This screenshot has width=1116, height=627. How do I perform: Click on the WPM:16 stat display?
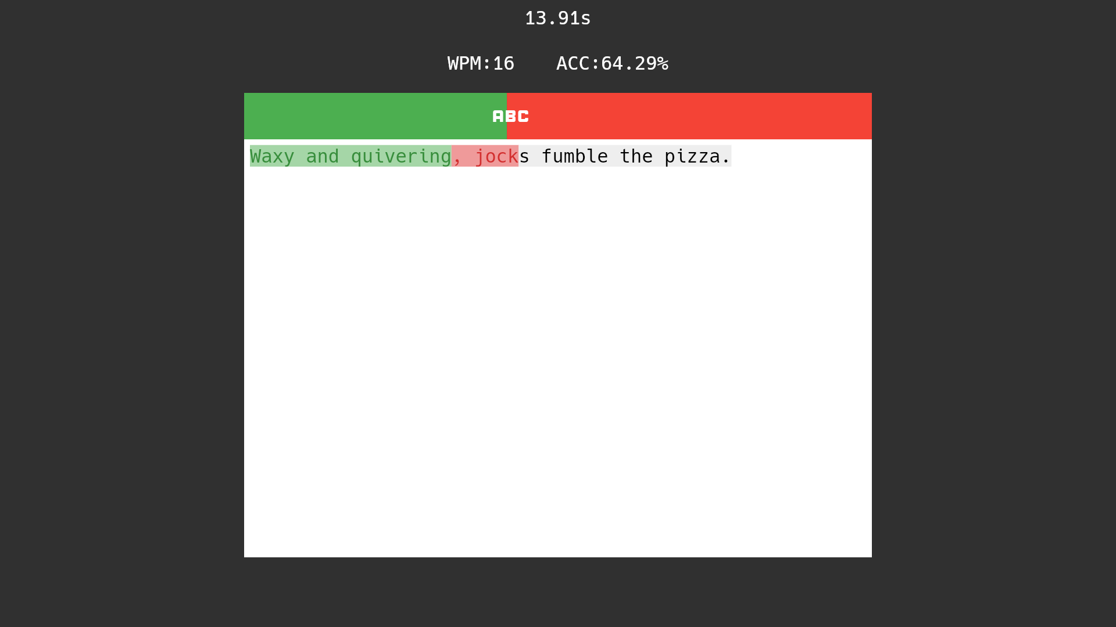coord(481,63)
